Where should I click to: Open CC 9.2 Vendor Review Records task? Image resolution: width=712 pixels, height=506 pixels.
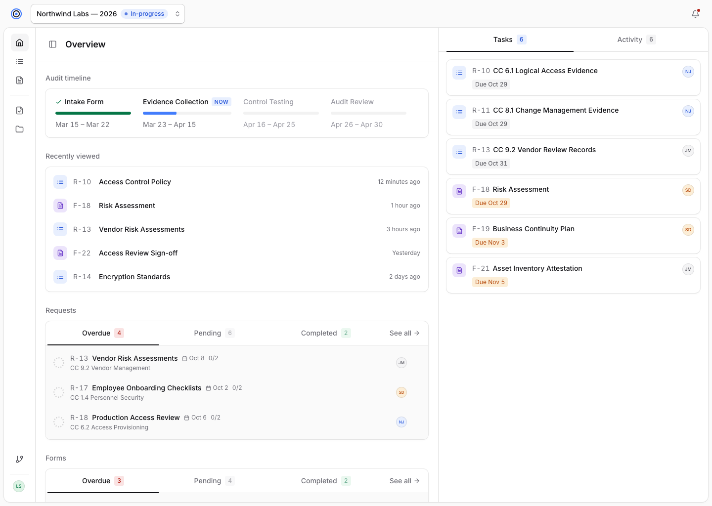point(573,157)
